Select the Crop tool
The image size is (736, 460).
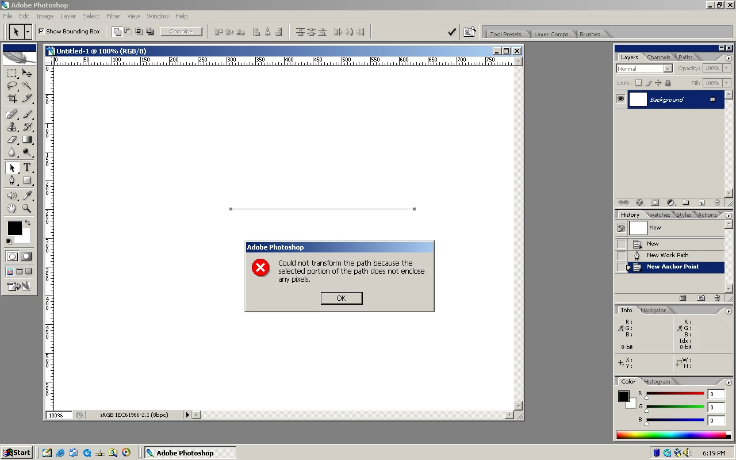click(11, 98)
